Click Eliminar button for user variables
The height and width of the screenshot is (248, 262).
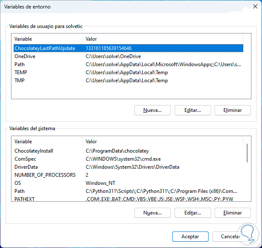point(233,110)
